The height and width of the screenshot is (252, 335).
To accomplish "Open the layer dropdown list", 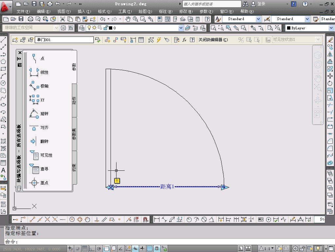I will [181, 28].
